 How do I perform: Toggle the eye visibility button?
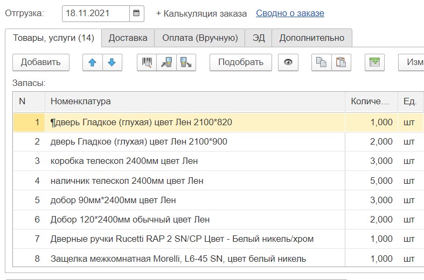[288, 62]
